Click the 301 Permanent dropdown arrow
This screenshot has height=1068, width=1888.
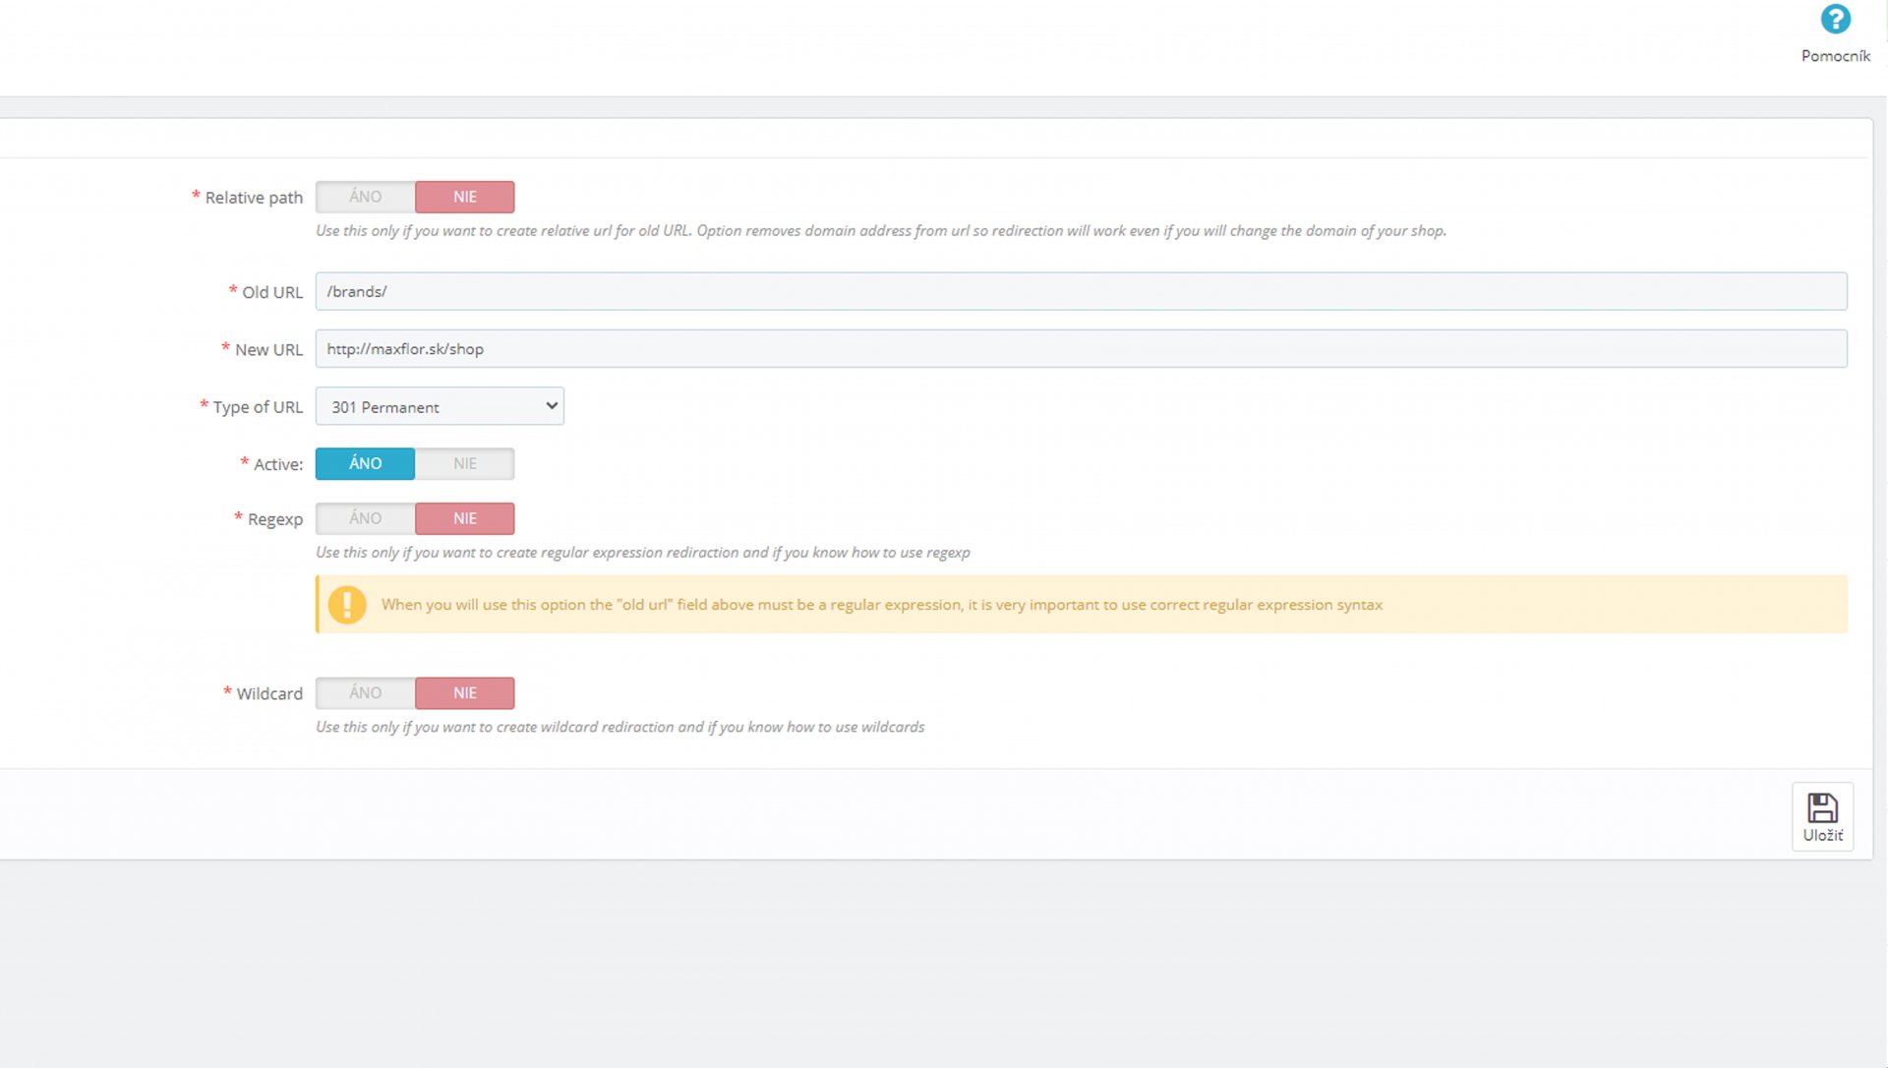pyautogui.click(x=552, y=406)
